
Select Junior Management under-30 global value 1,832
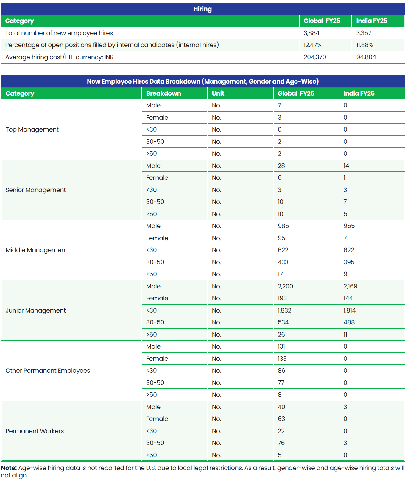click(284, 310)
